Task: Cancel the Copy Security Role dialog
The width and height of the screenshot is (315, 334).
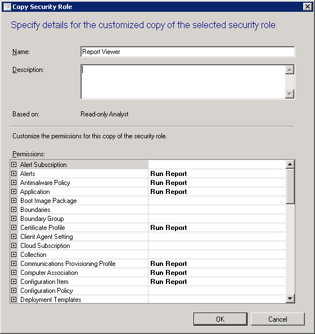Action: tap(278, 319)
